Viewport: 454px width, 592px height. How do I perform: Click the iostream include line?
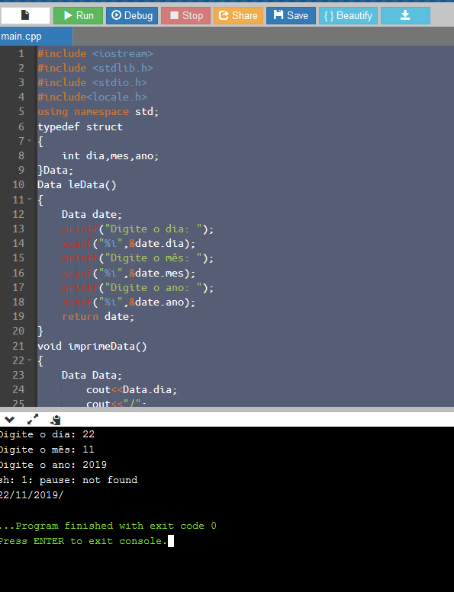(95, 53)
